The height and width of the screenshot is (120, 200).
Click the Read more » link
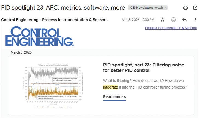pos(114,97)
